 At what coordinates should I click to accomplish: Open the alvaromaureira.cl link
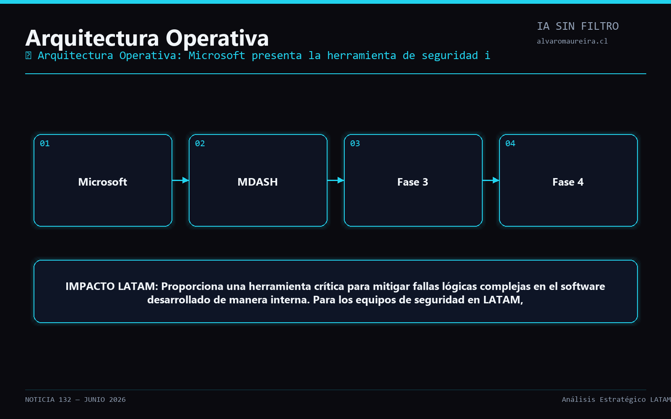point(572,41)
